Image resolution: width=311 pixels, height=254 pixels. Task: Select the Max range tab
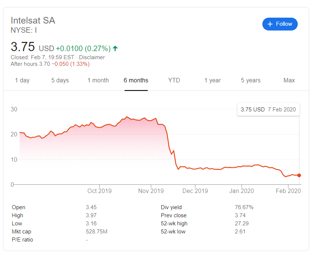[289, 80]
